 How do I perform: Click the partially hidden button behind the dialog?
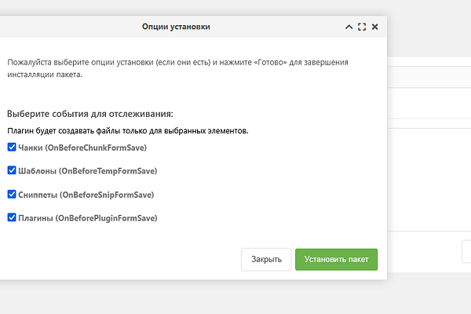pyautogui.click(x=466, y=251)
